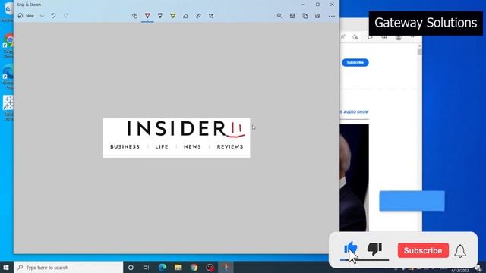Click the New snip button
Image resolution: width=486 pixels, height=273 pixels.
pos(26,16)
